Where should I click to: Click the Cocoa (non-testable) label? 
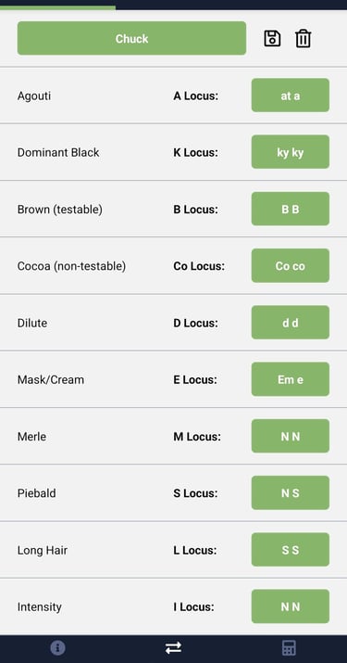click(x=72, y=266)
